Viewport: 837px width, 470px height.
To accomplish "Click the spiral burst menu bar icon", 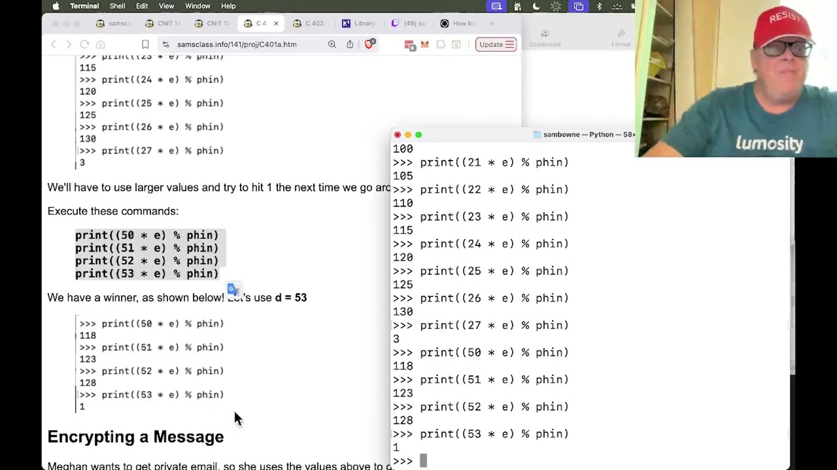I will pos(556,7).
